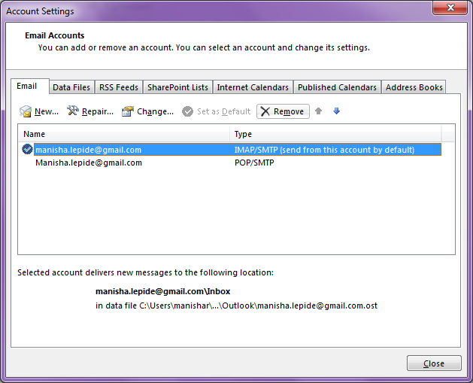
Task: Move account down with blue arrow
Action: click(x=337, y=111)
